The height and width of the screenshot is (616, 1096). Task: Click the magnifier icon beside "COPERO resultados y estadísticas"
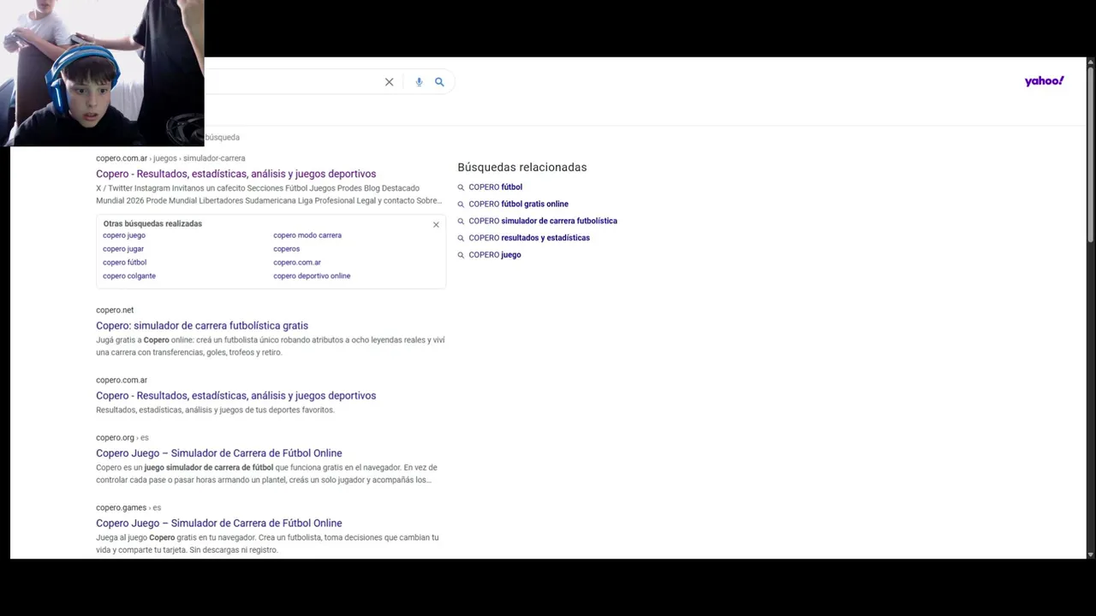click(461, 238)
